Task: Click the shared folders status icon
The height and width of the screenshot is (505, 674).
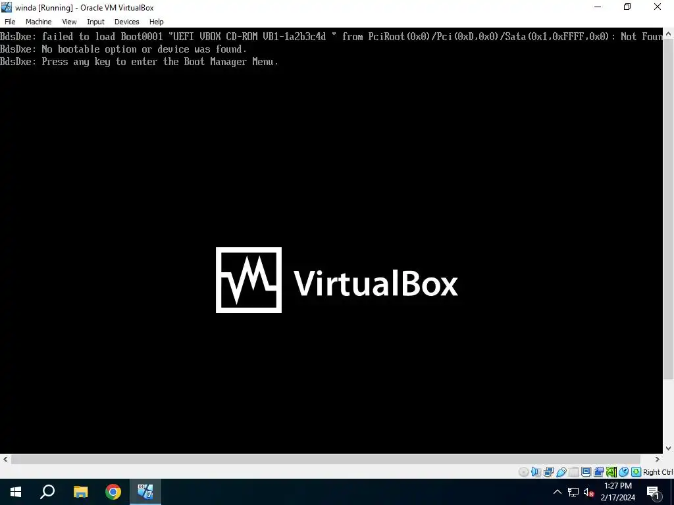Action: (x=573, y=472)
